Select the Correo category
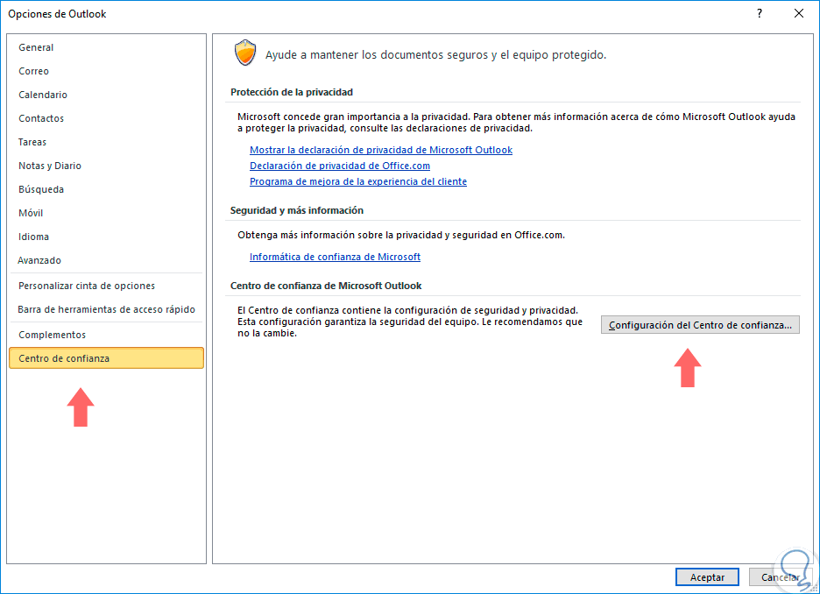 [34, 71]
